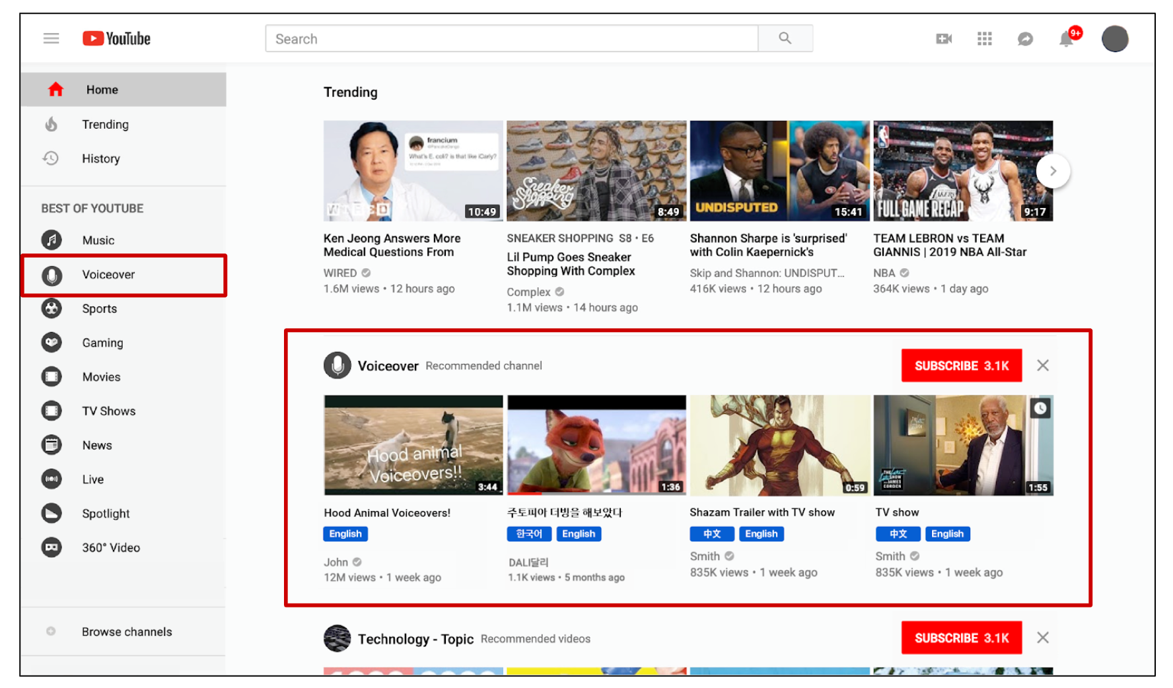The height and width of the screenshot is (688, 1173).
Task: Add TV show video to Watch Later
Action: click(1040, 409)
